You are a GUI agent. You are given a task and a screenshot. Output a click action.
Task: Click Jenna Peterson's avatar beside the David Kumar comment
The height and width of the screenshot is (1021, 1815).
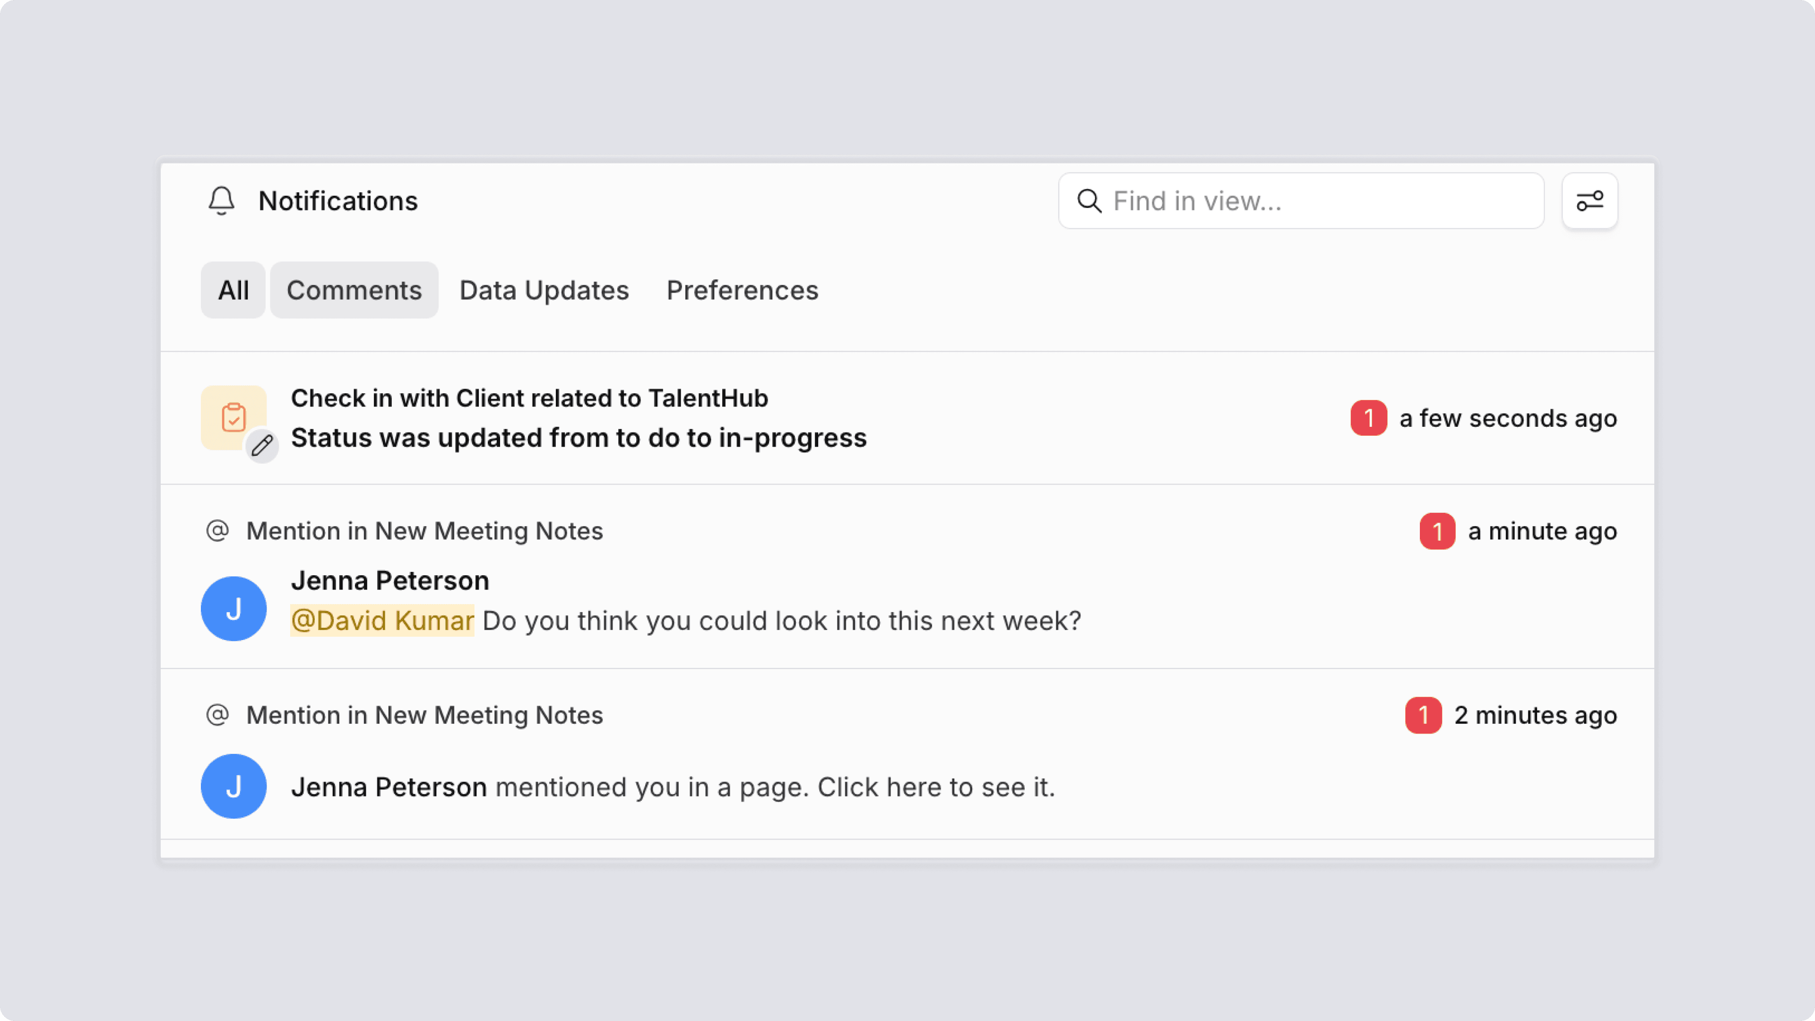click(233, 609)
